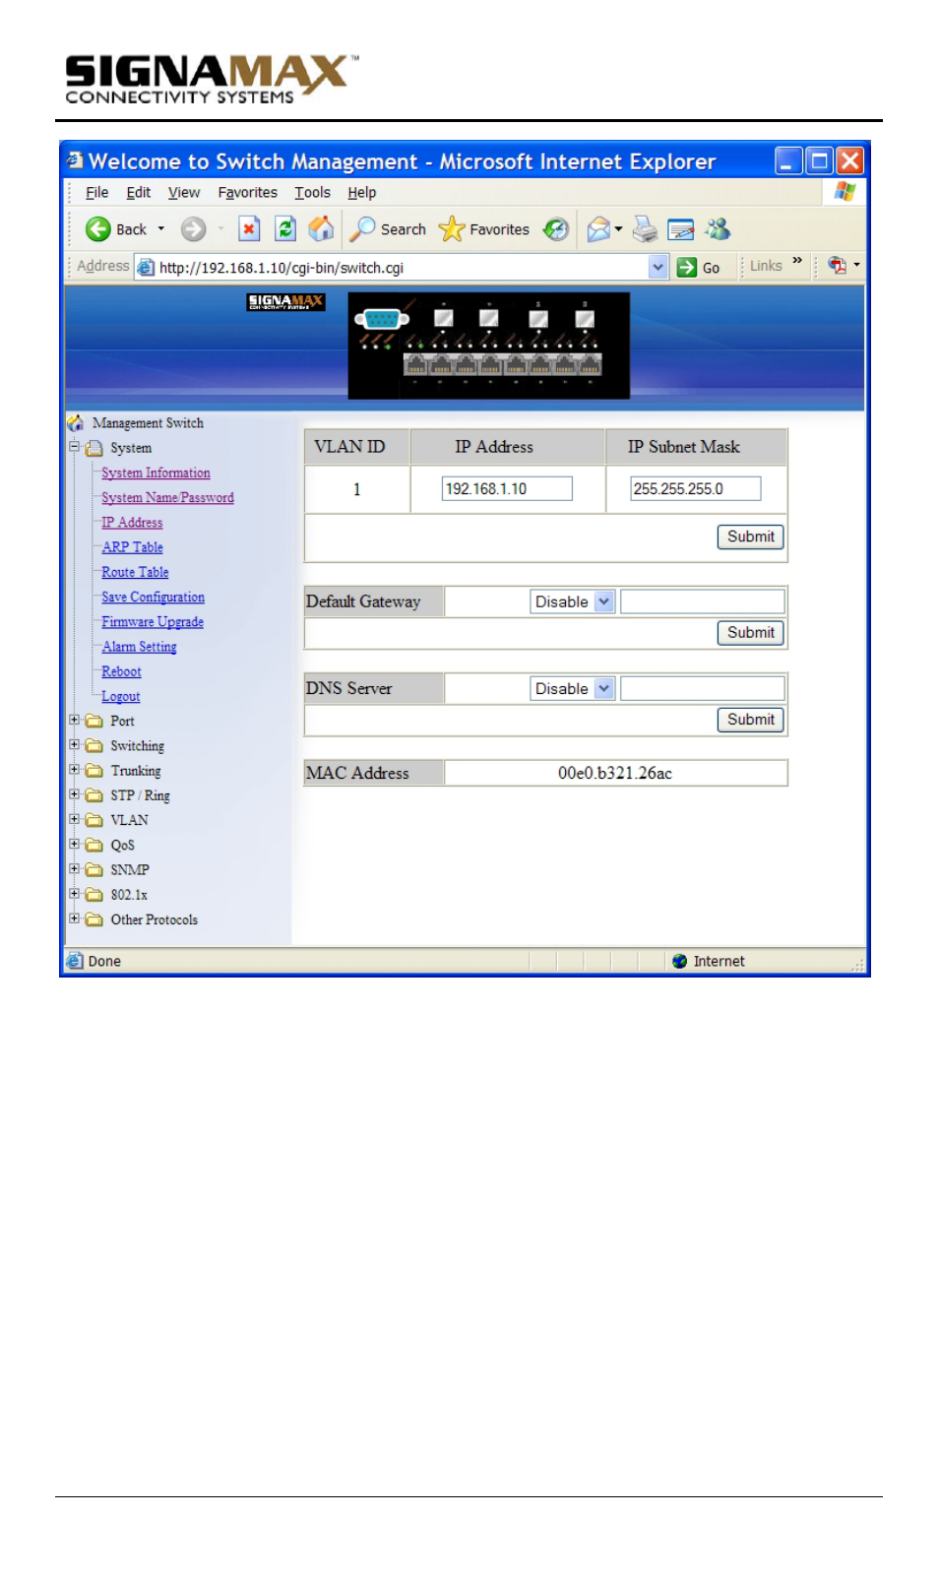Submit the Default Gateway setting
Image resolution: width=939 pixels, height=1580 pixels.
point(751,633)
